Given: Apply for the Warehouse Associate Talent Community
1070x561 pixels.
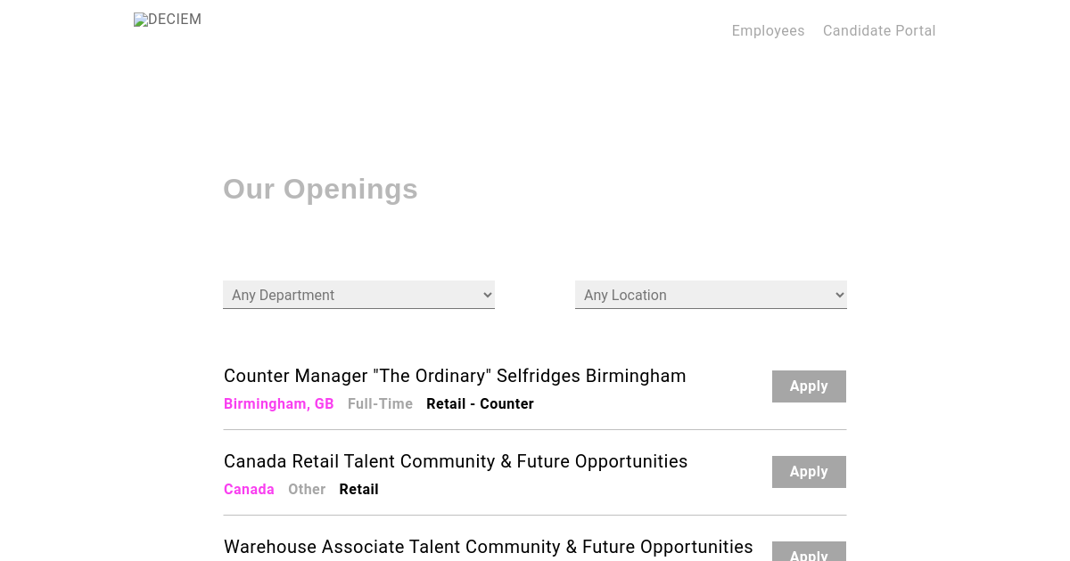Looking at the screenshot, I should [809, 554].
